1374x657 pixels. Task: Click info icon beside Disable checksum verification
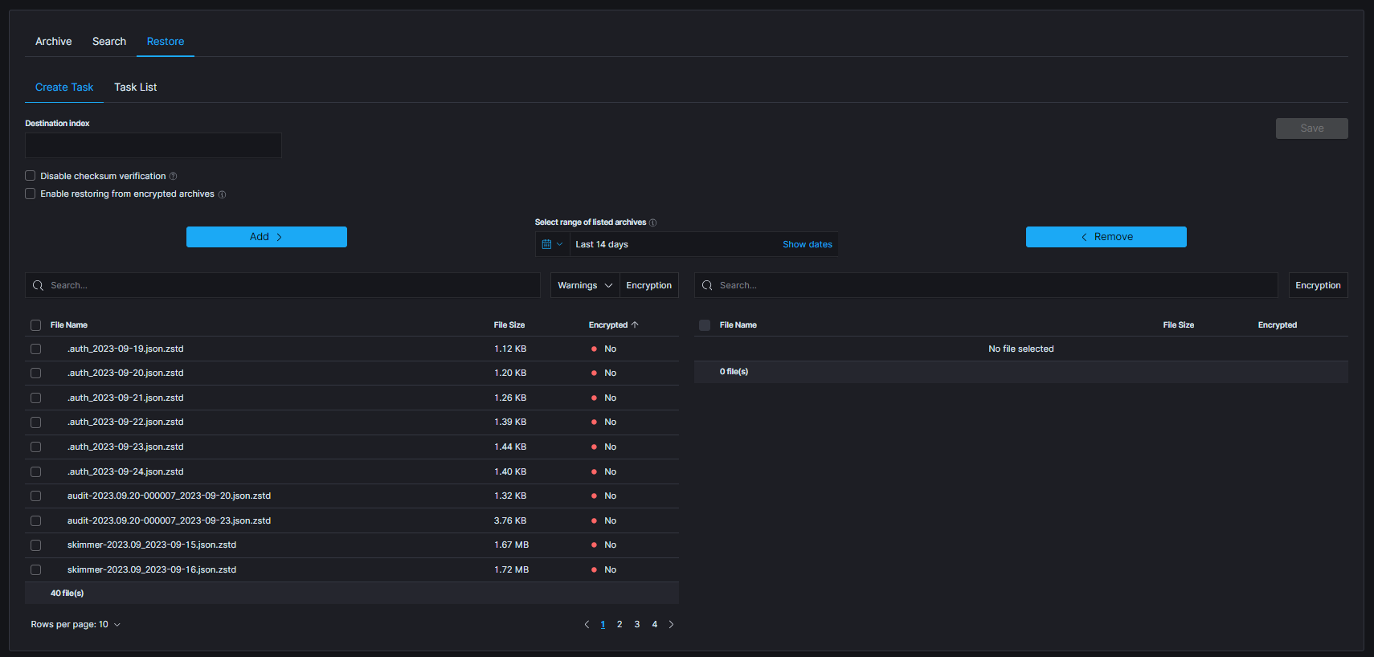click(x=173, y=177)
